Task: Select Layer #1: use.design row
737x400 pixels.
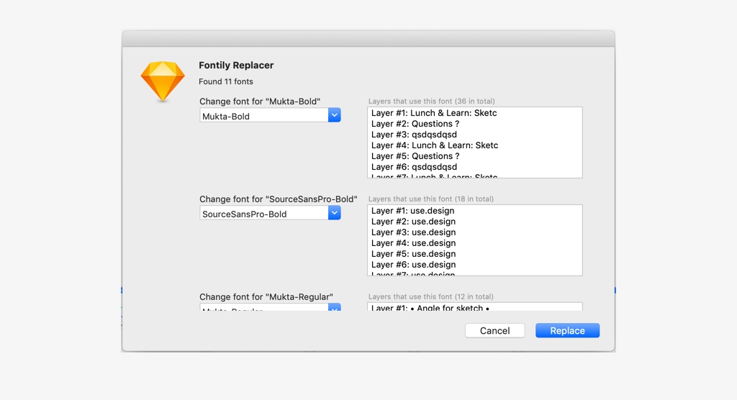Action: click(475, 211)
